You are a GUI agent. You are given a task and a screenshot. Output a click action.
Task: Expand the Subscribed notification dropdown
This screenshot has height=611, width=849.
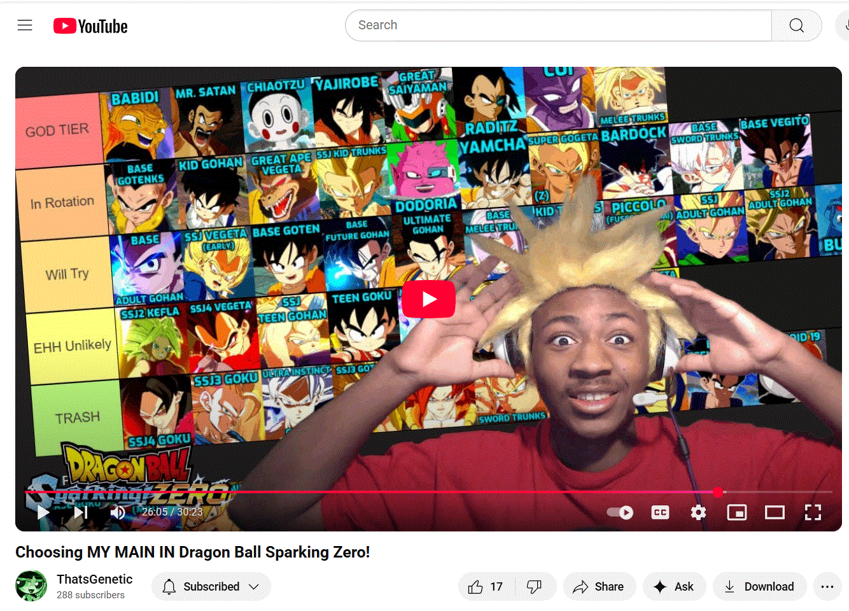(x=211, y=587)
